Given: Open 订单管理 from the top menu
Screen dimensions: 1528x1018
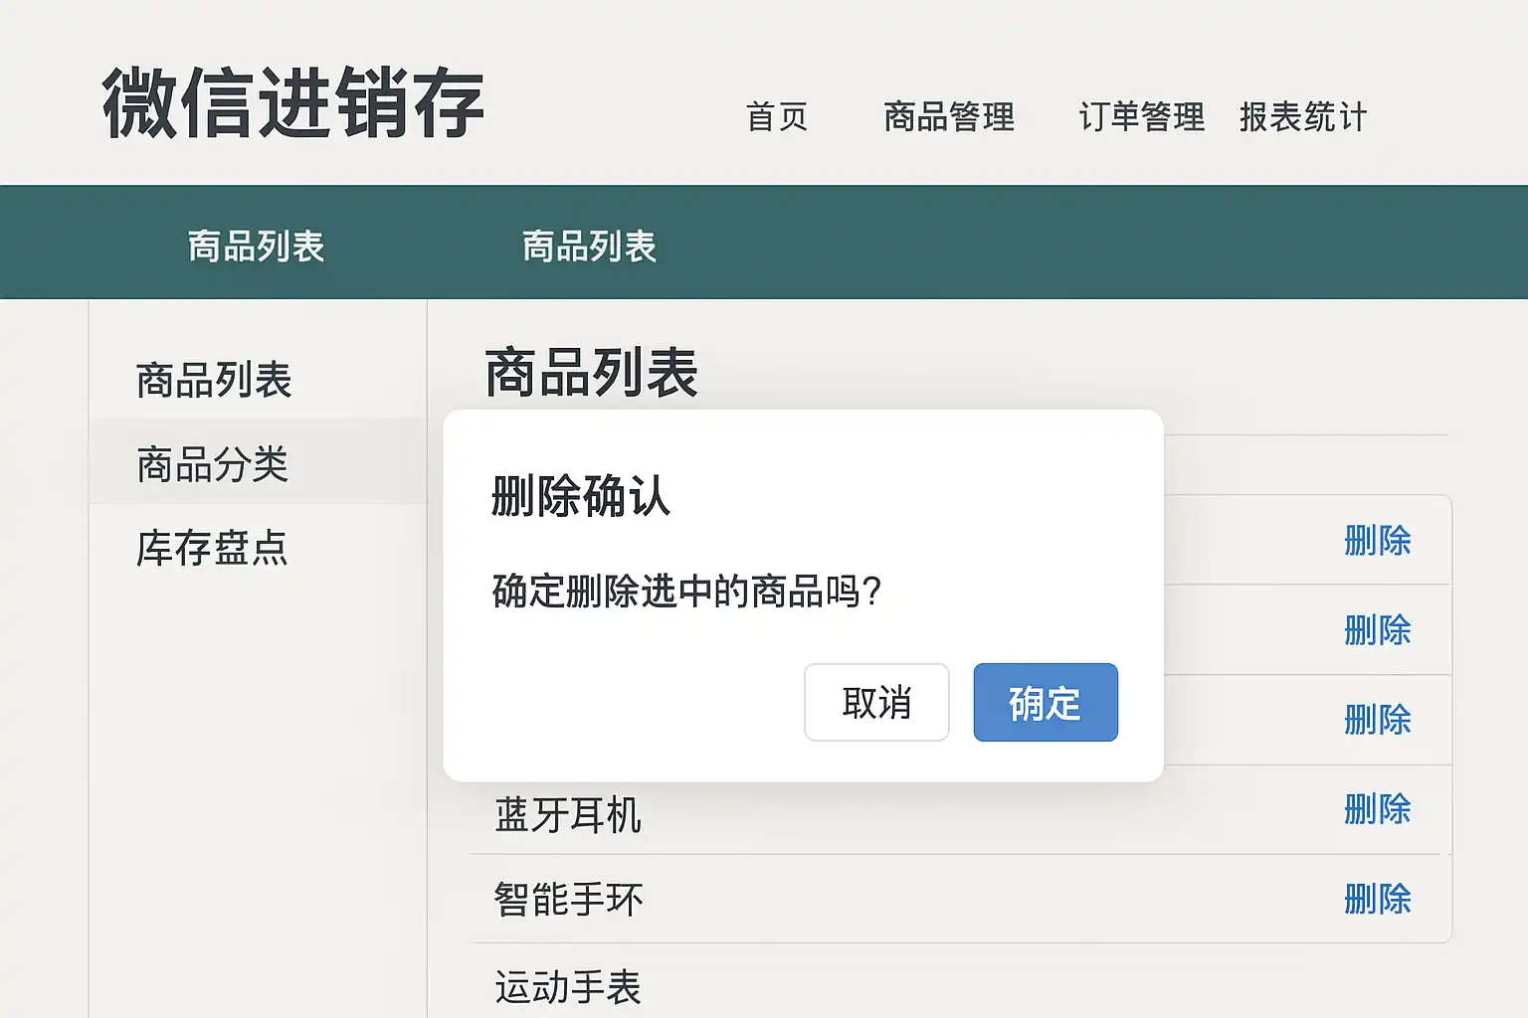Looking at the screenshot, I should (x=1141, y=117).
